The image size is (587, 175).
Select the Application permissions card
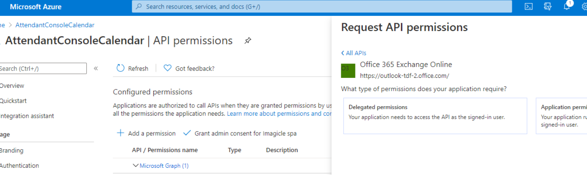pyautogui.click(x=562, y=116)
